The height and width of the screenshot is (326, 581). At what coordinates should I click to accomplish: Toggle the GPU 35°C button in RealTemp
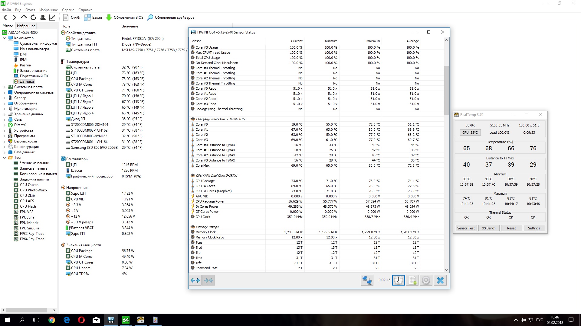(x=470, y=133)
